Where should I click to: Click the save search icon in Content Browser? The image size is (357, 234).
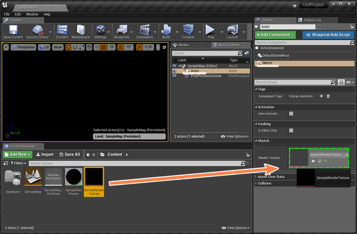[x=248, y=163]
